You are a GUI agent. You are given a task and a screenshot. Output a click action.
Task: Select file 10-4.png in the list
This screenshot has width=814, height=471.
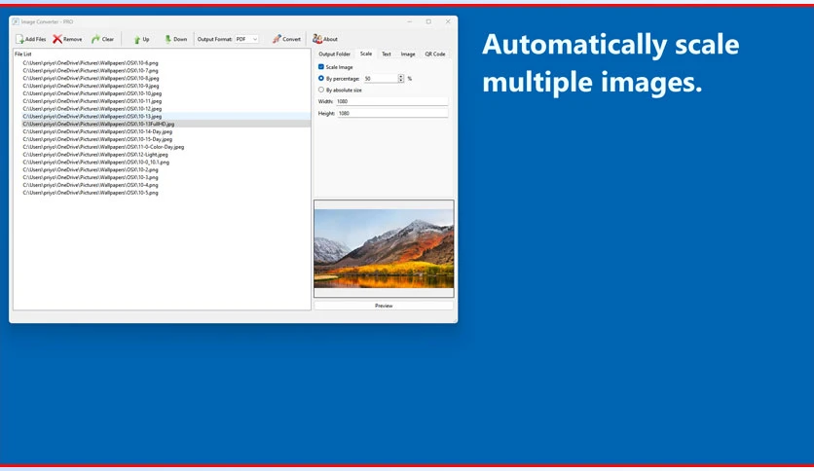tap(91, 185)
